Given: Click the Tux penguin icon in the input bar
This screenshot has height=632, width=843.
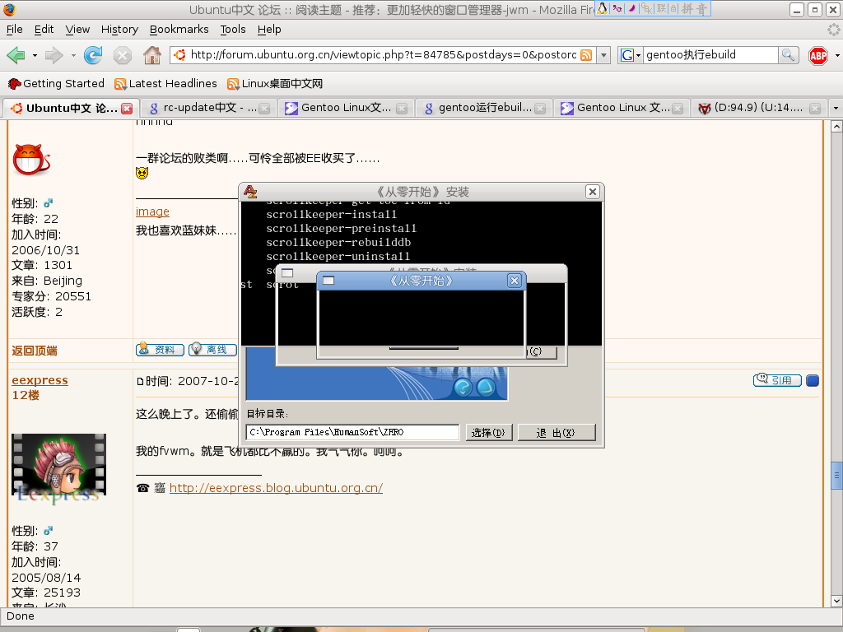Looking at the screenshot, I should 602,8.
